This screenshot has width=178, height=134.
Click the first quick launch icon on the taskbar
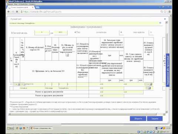click(x=17, y=128)
